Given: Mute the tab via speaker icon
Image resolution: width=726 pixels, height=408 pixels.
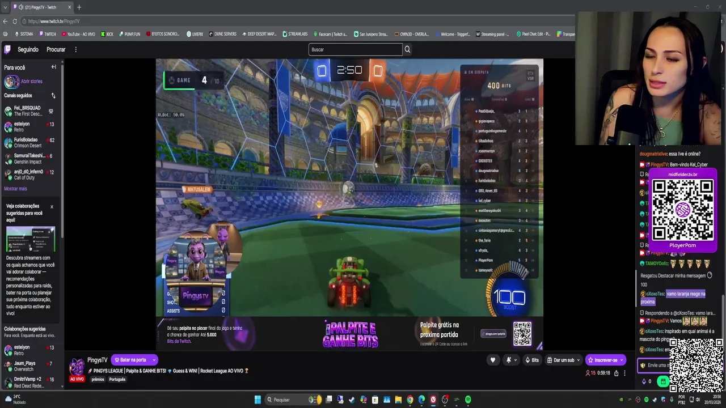Looking at the screenshot, I should [x=20, y=7].
